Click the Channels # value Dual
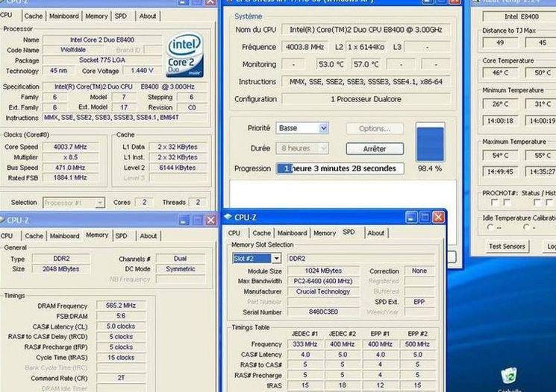Viewport: 556px width, 392px height. pyautogui.click(x=181, y=259)
